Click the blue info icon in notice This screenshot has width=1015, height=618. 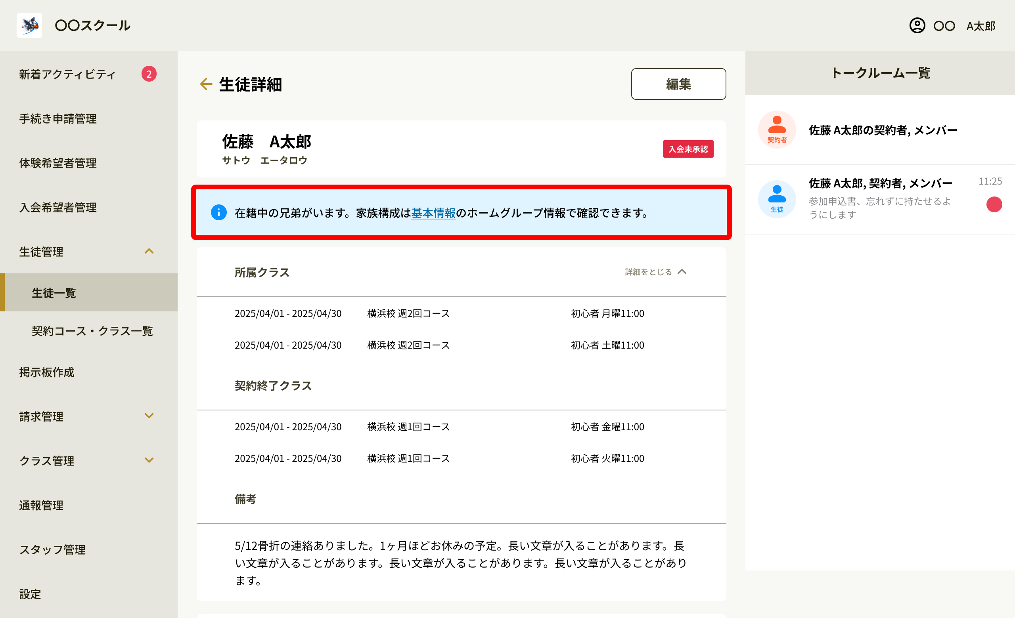point(219,212)
